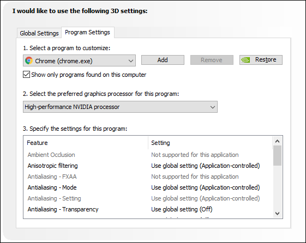Open Antialiasing - Transparency setting value (Off)
Screen dimensions: 306x243
tap(182, 209)
